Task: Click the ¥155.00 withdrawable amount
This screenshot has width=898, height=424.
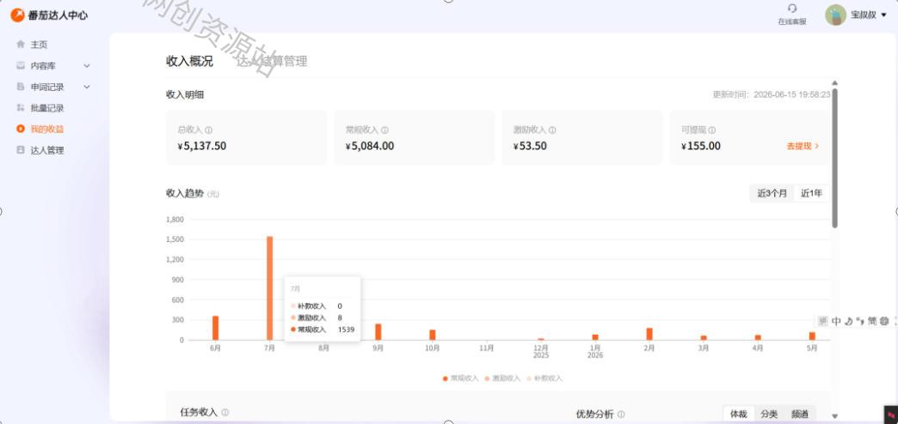Action: tap(701, 146)
